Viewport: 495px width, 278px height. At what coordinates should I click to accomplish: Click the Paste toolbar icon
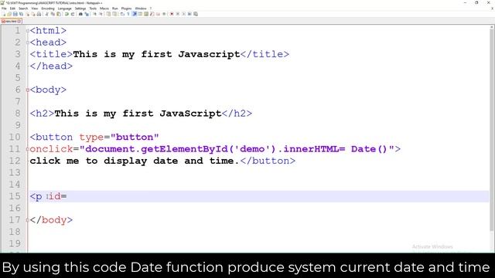pos(59,14)
